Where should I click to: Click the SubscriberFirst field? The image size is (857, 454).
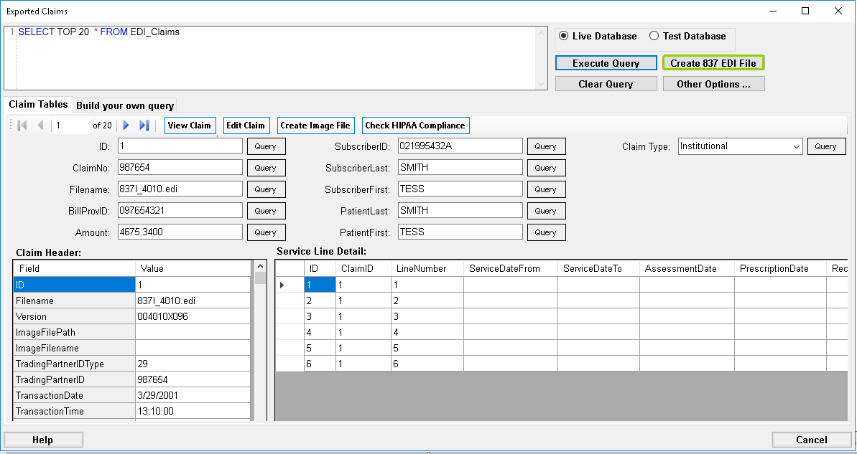click(x=460, y=189)
